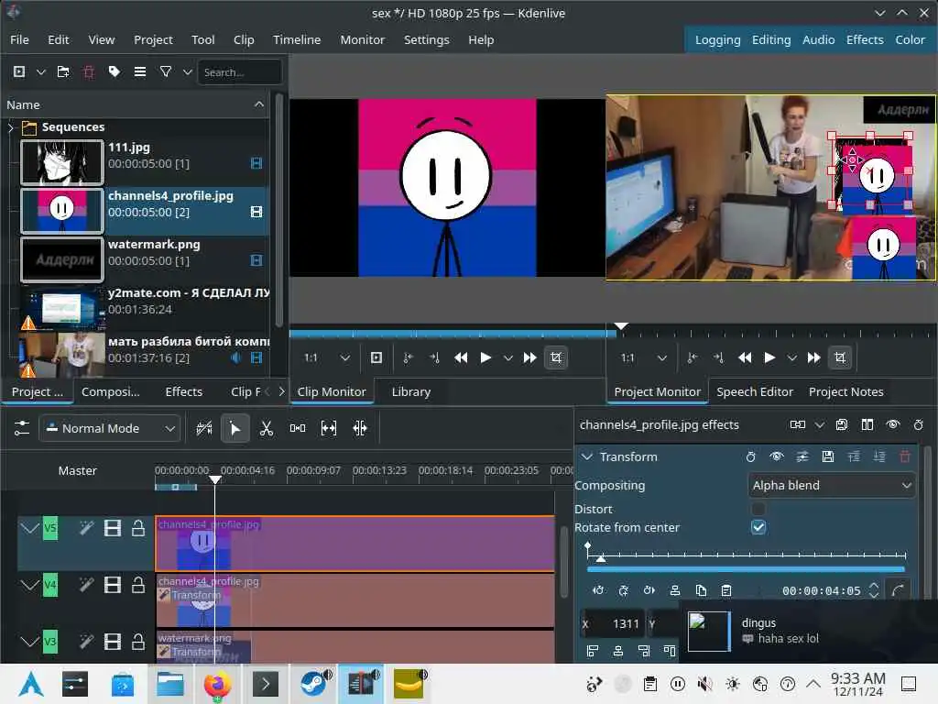The height and width of the screenshot is (704, 938).
Task: Select the Spacer tool in timeline toolbar
Action: 298,428
